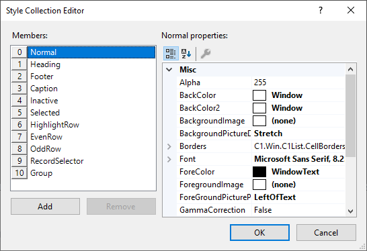The height and width of the screenshot is (251, 367).
Task: Collapse the Misc category
Action: (169, 70)
